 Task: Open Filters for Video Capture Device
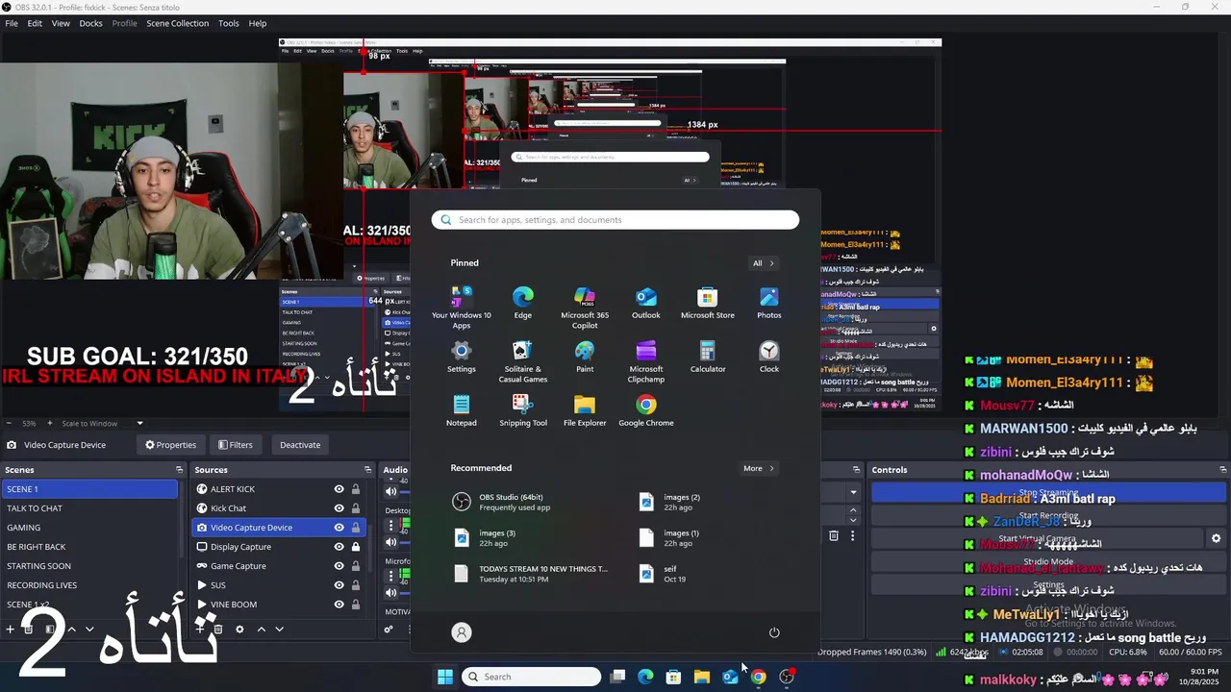tap(235, 445)
